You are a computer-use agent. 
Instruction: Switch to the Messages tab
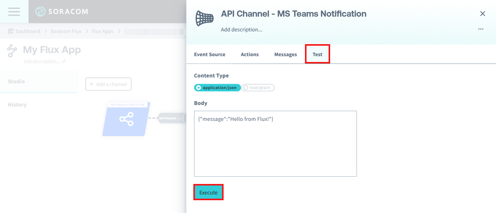pos(286,55)
